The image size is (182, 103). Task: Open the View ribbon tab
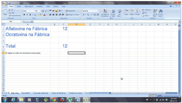tap(64, 7)
